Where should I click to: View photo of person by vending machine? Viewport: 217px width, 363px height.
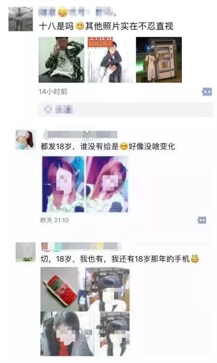[x=159, y=60]
